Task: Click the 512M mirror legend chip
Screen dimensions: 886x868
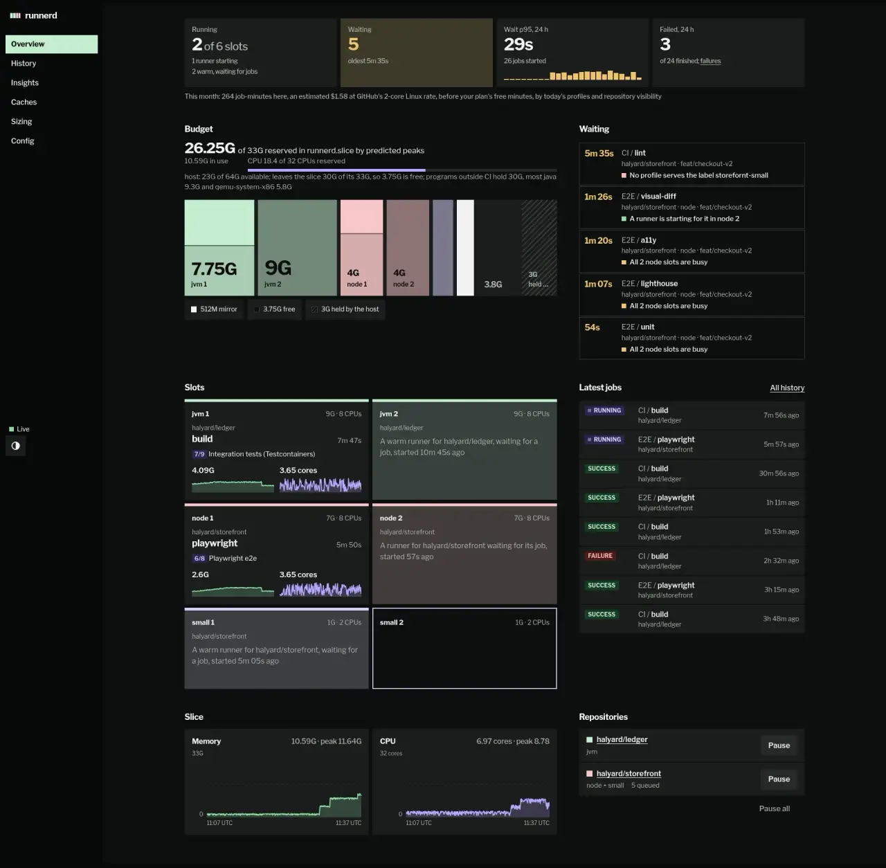Action: [x=214, y=309]
